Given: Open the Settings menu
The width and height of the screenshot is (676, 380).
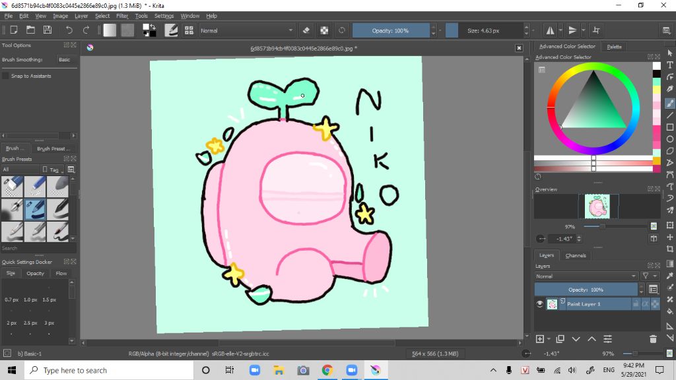Looking at the screenshot, I should coord(164,16).
